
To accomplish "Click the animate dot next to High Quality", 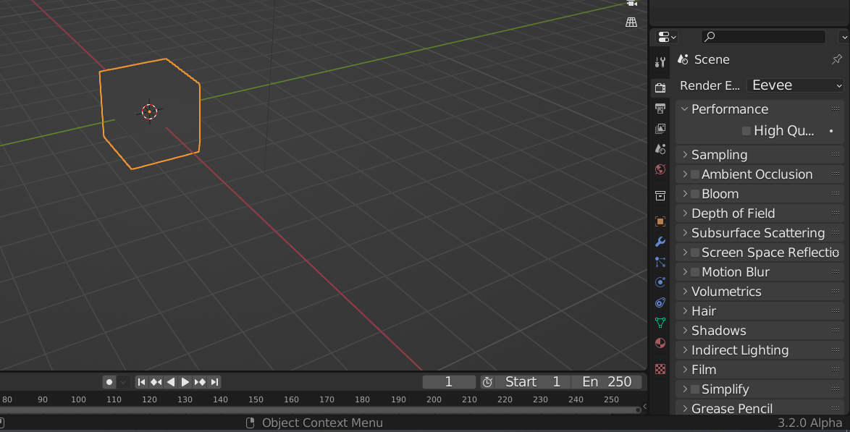I will (831, 131).
